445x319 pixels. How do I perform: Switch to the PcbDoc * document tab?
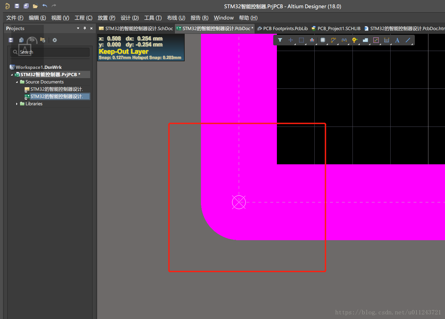(215, 28)
